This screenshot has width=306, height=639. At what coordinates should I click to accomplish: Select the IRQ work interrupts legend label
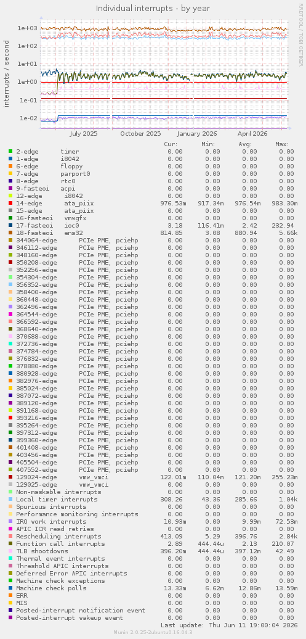[x=51, y=522]
